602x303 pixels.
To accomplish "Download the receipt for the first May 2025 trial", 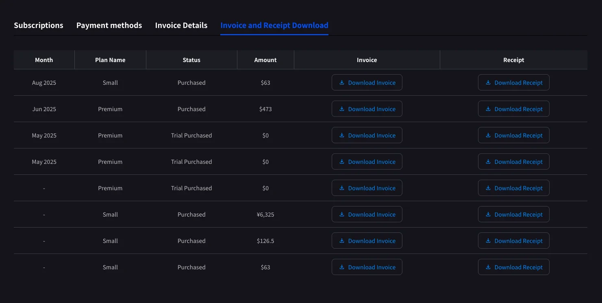I will coord(513,135).
